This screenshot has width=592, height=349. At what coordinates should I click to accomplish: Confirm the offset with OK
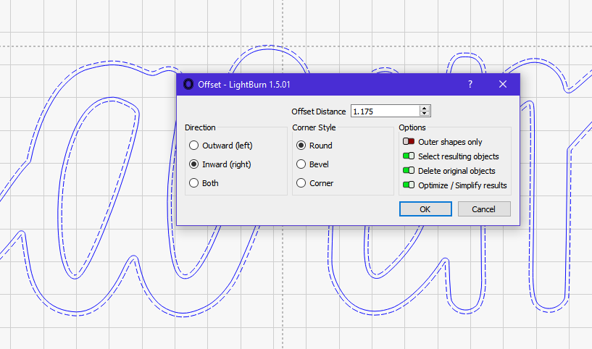click(425, 209)
